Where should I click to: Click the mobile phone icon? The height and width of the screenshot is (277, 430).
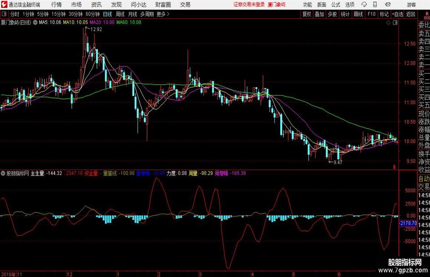tap(375, 5)
